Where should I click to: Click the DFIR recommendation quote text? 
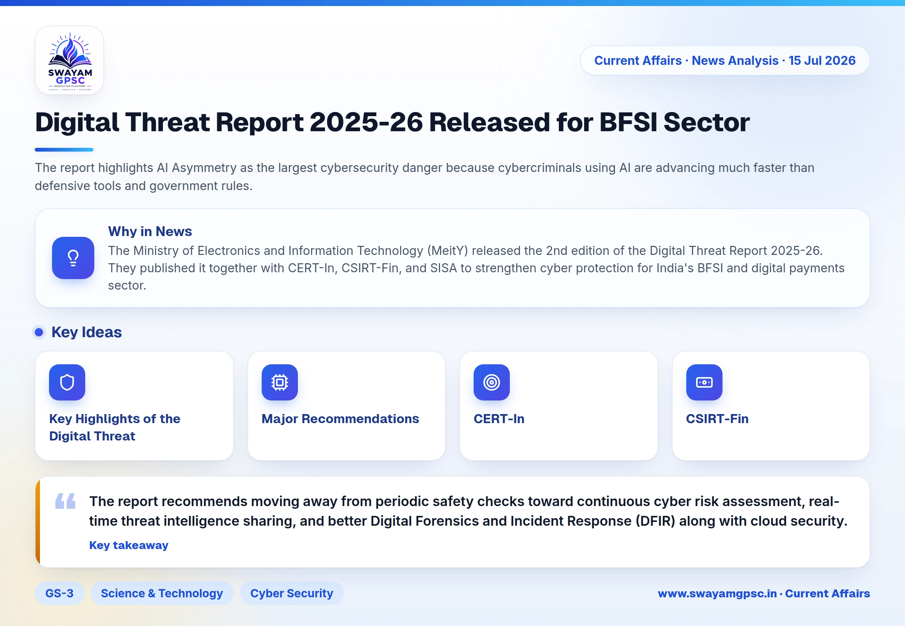tap(468, 511)
